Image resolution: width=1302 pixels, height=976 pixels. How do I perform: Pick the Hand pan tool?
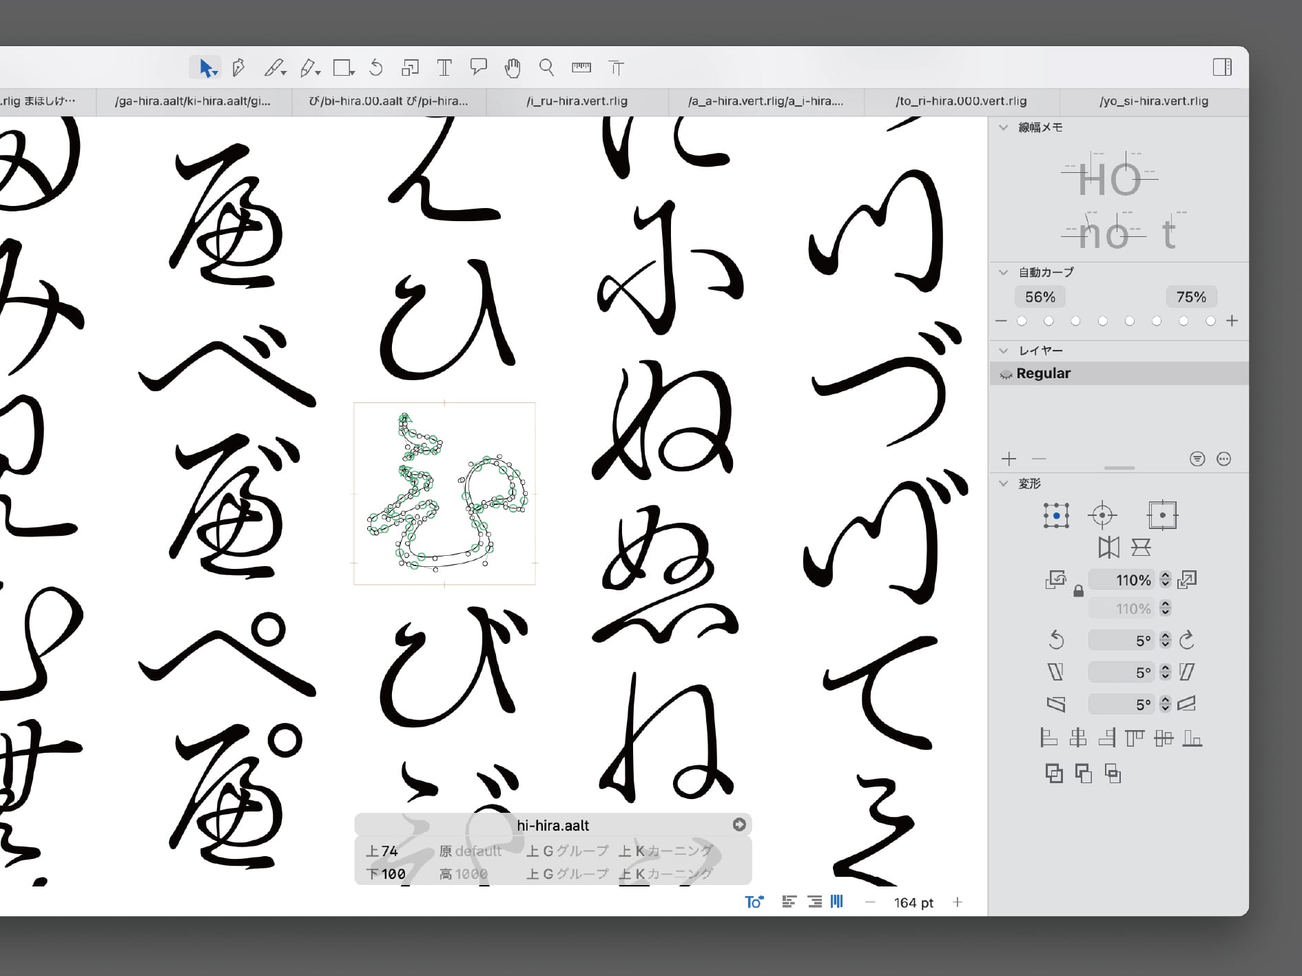[x=513, y=68]
